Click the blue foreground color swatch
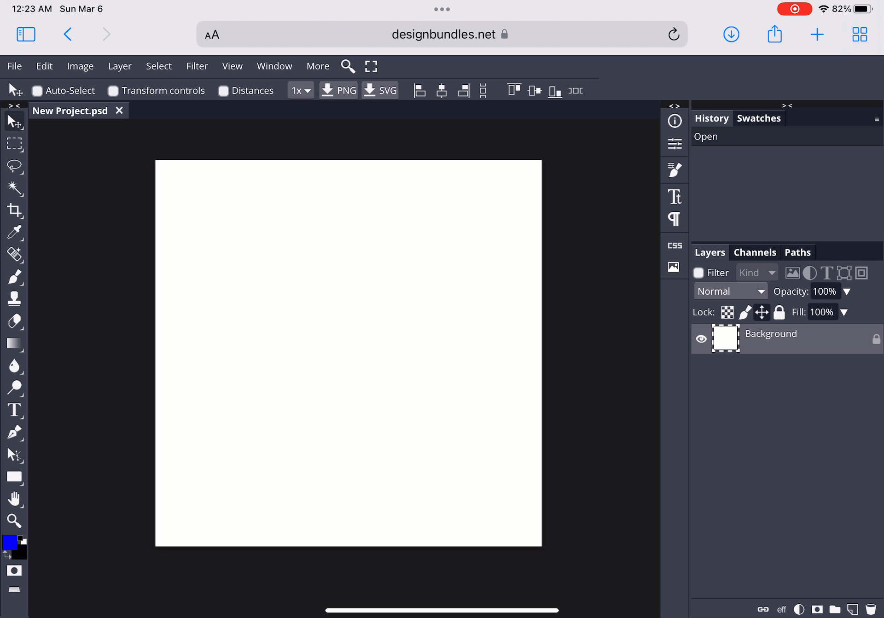 tap(9, 543)
